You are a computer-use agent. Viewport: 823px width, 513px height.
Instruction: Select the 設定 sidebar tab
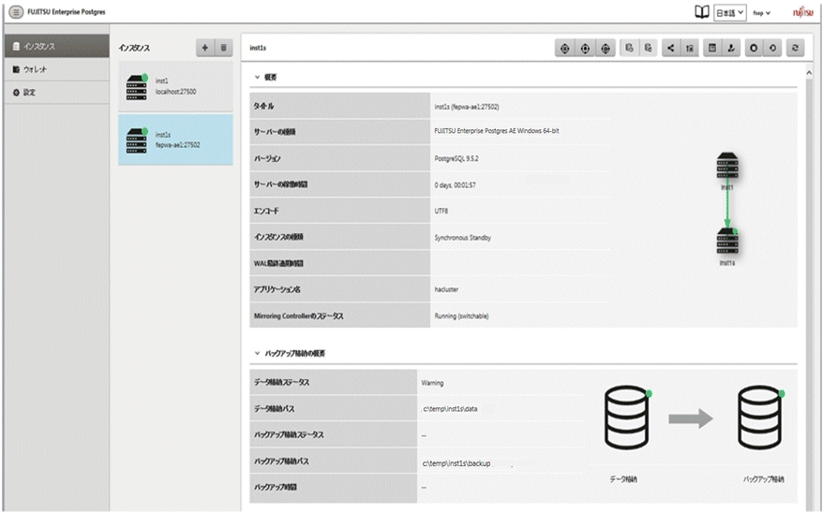[56, 93]
